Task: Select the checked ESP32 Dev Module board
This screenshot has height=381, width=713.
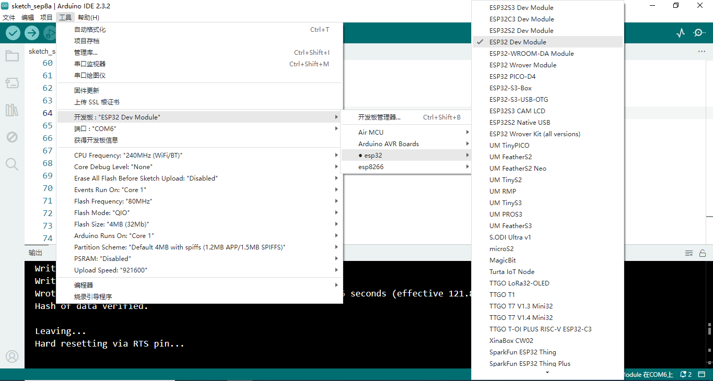Action: pyautogui.click(x=518, y=42)
